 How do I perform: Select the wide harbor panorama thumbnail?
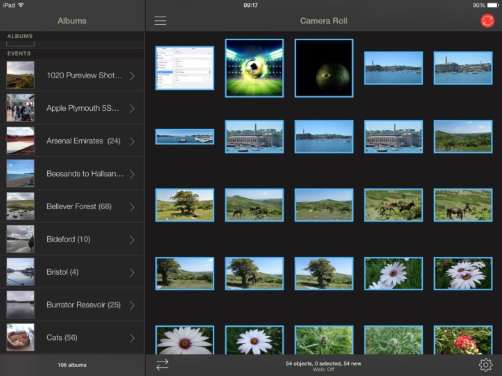[x=184, y=136]
